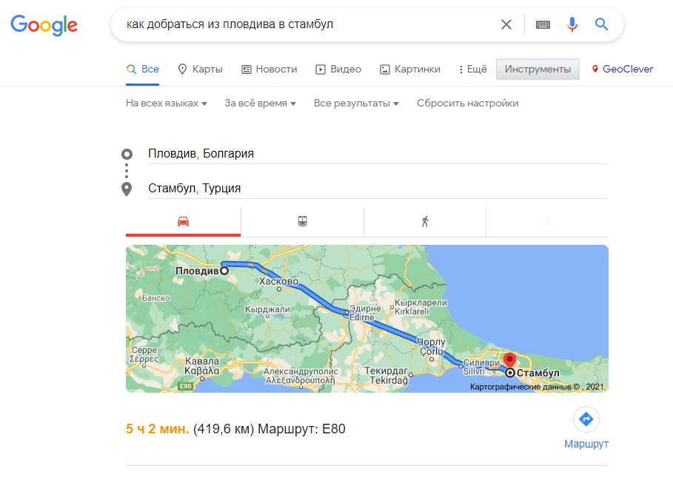Screen dimensions: 673x477
Task: Select the car driving mode tab
Action: click(x=184, y=222)
